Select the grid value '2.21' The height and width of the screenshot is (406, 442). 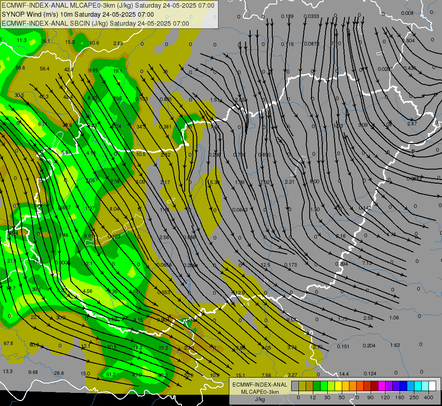[x=289, y=182]
